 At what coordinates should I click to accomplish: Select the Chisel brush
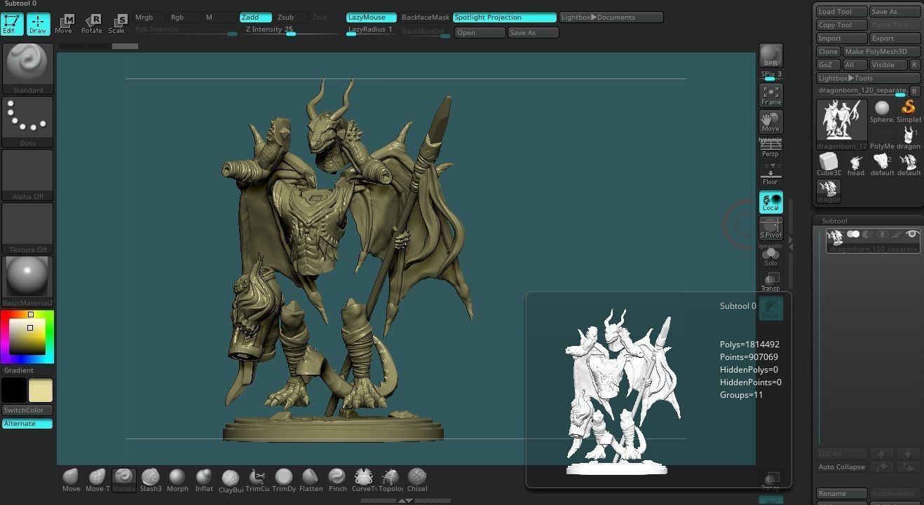[417, 480]
